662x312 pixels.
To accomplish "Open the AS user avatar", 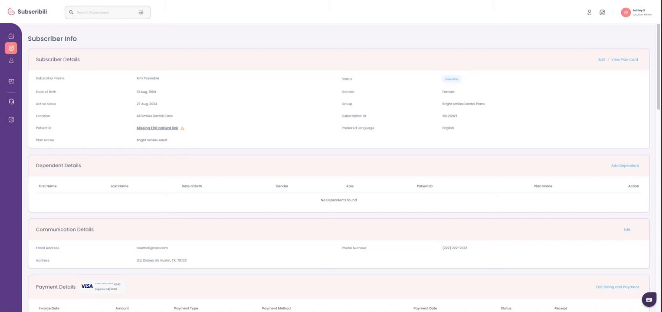I will (626, 13).
